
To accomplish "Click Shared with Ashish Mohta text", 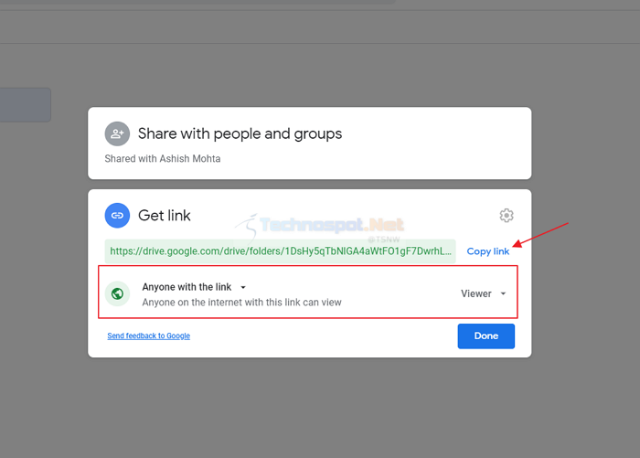I will [163, 158].
